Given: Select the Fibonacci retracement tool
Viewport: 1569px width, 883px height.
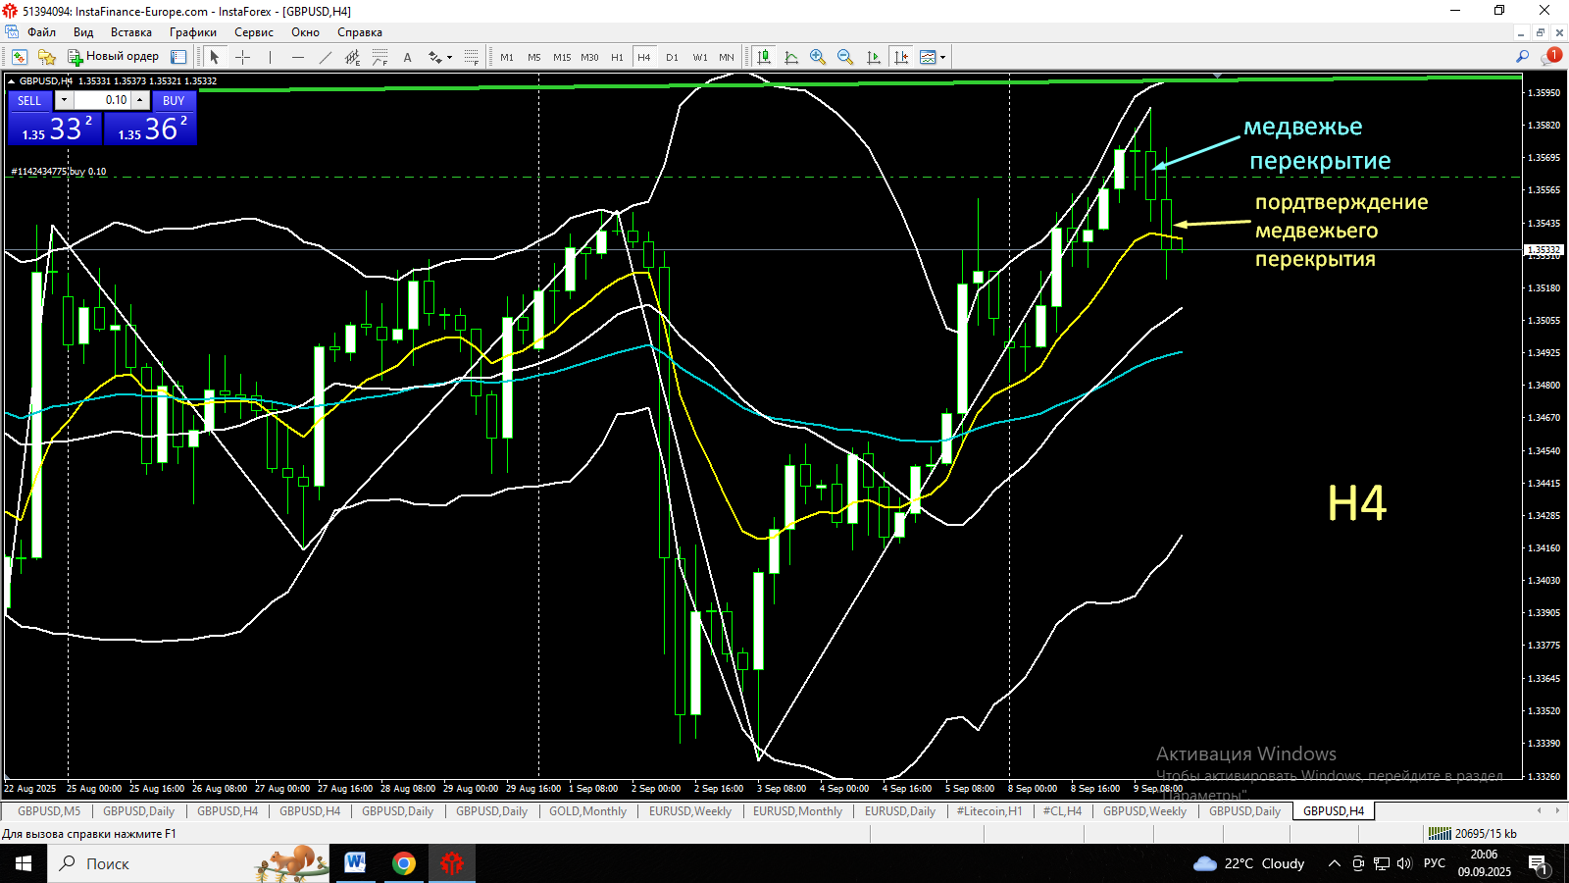Looking at the screenshot, I should point(380,57).
